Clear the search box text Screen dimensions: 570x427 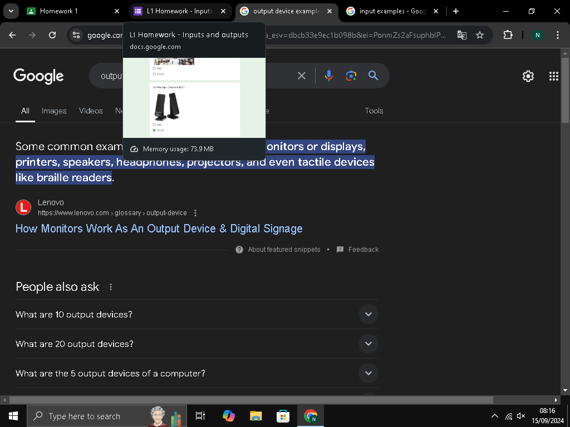[302, 76]
